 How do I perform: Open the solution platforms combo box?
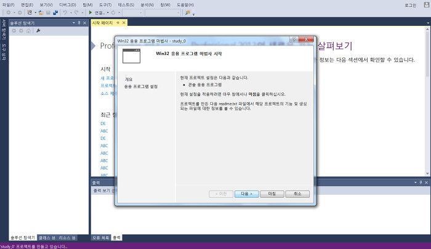tap(163, 13)
